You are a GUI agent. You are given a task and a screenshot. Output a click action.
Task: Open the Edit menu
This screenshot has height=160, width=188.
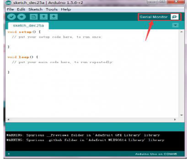(21, 9)
